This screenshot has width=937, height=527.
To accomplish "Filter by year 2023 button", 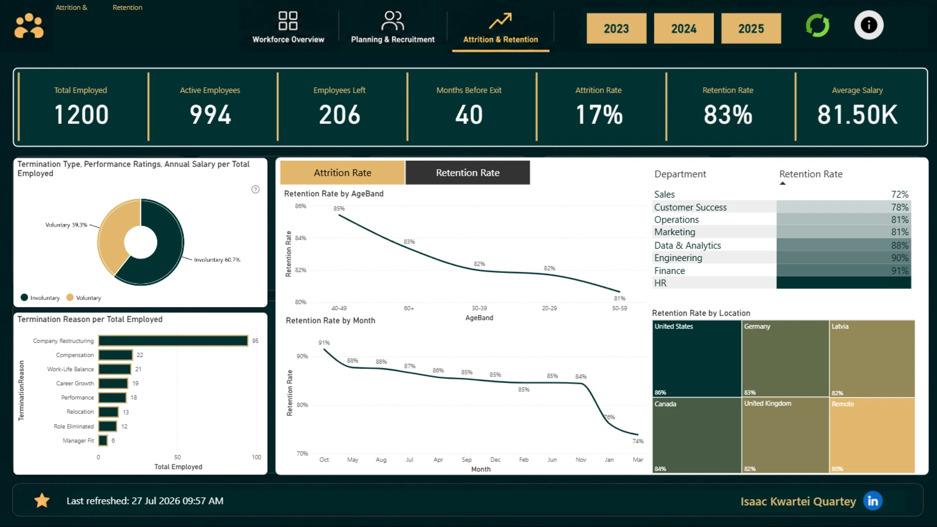I will click(616, 29).
